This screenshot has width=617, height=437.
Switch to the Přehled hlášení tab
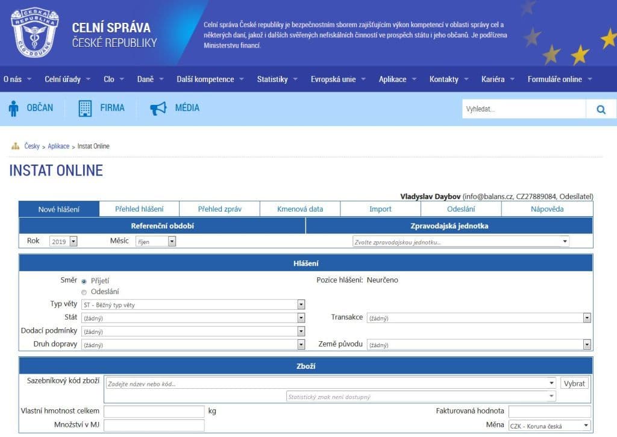(139, 209)
